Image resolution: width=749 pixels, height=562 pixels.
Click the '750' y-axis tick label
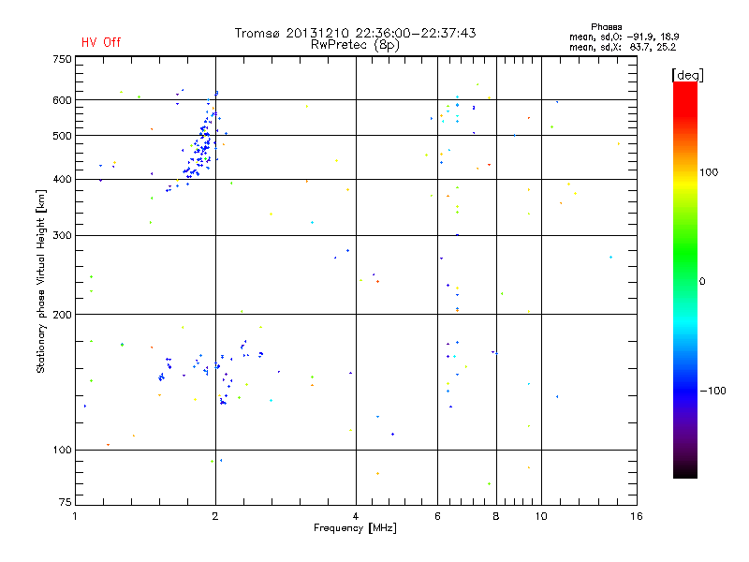[62, 59]
